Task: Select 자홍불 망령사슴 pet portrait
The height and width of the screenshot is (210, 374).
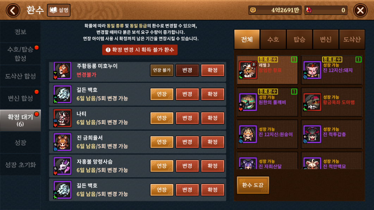Action: (x=62, y=166)
